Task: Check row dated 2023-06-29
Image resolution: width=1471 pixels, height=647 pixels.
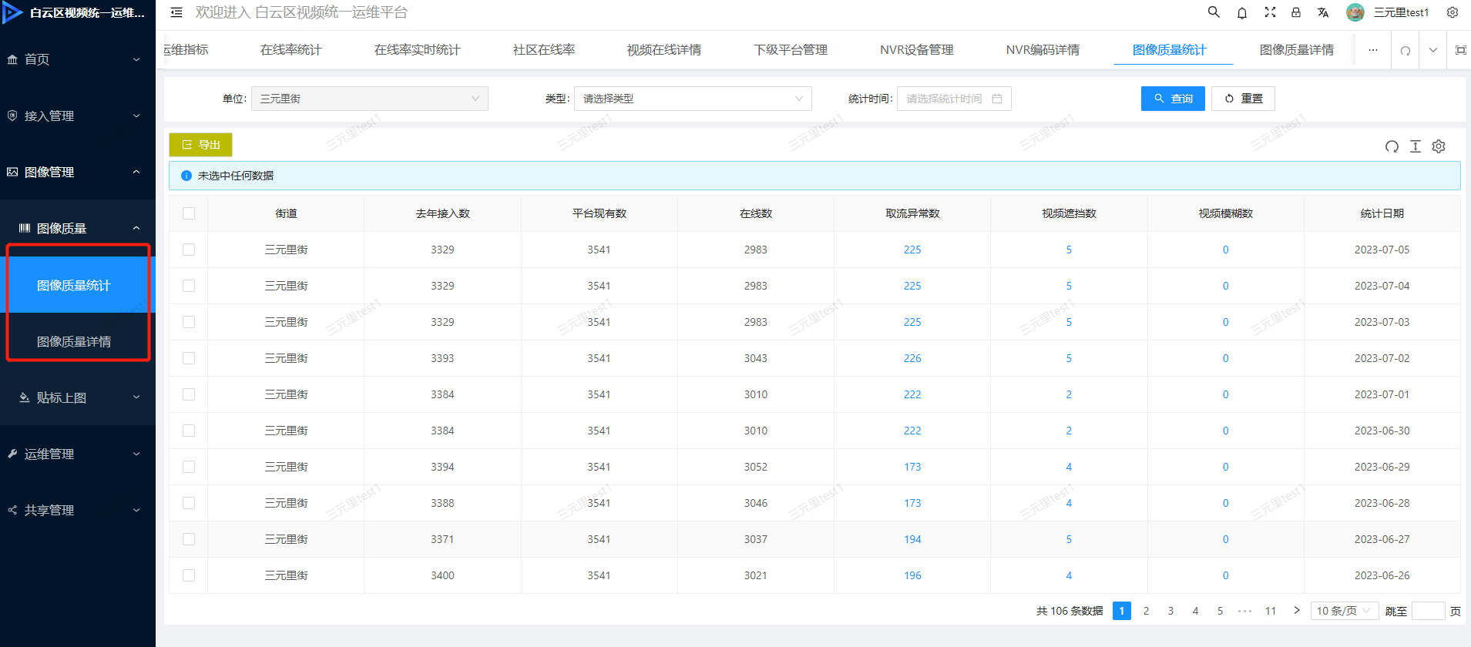Action: [x=189, y=467]
